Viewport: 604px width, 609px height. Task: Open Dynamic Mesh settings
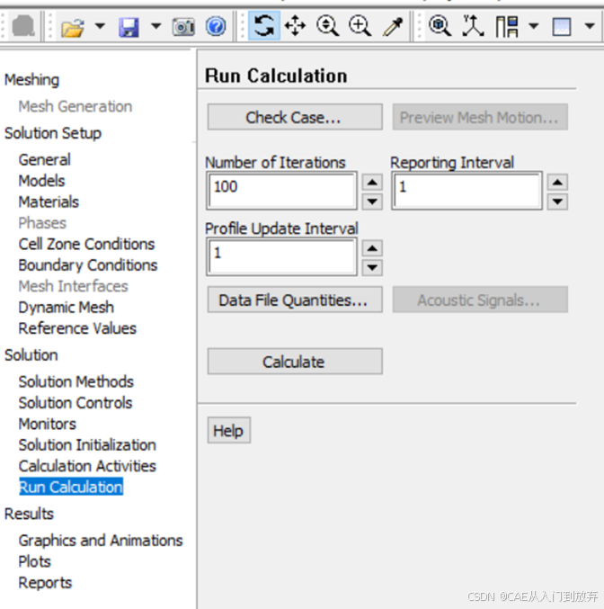pos(67,308)
